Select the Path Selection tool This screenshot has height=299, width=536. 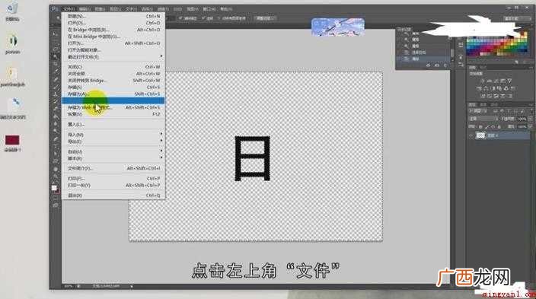click(56, 154)
